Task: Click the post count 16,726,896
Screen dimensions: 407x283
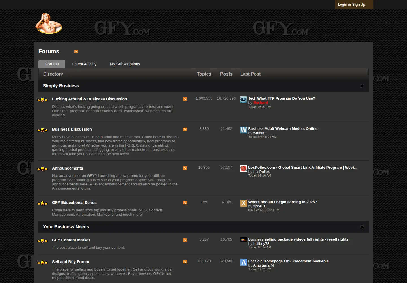Action: coord(226,98)
